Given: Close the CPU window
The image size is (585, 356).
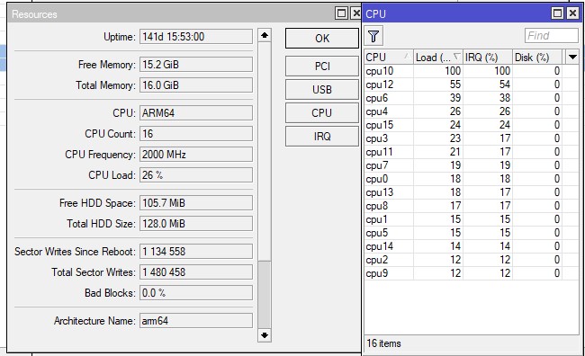Looking at the screenshot, I should coord(572,13).
